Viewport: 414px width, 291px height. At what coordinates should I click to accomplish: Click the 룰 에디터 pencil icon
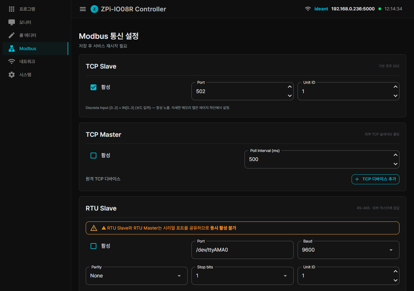click(12, 35)
